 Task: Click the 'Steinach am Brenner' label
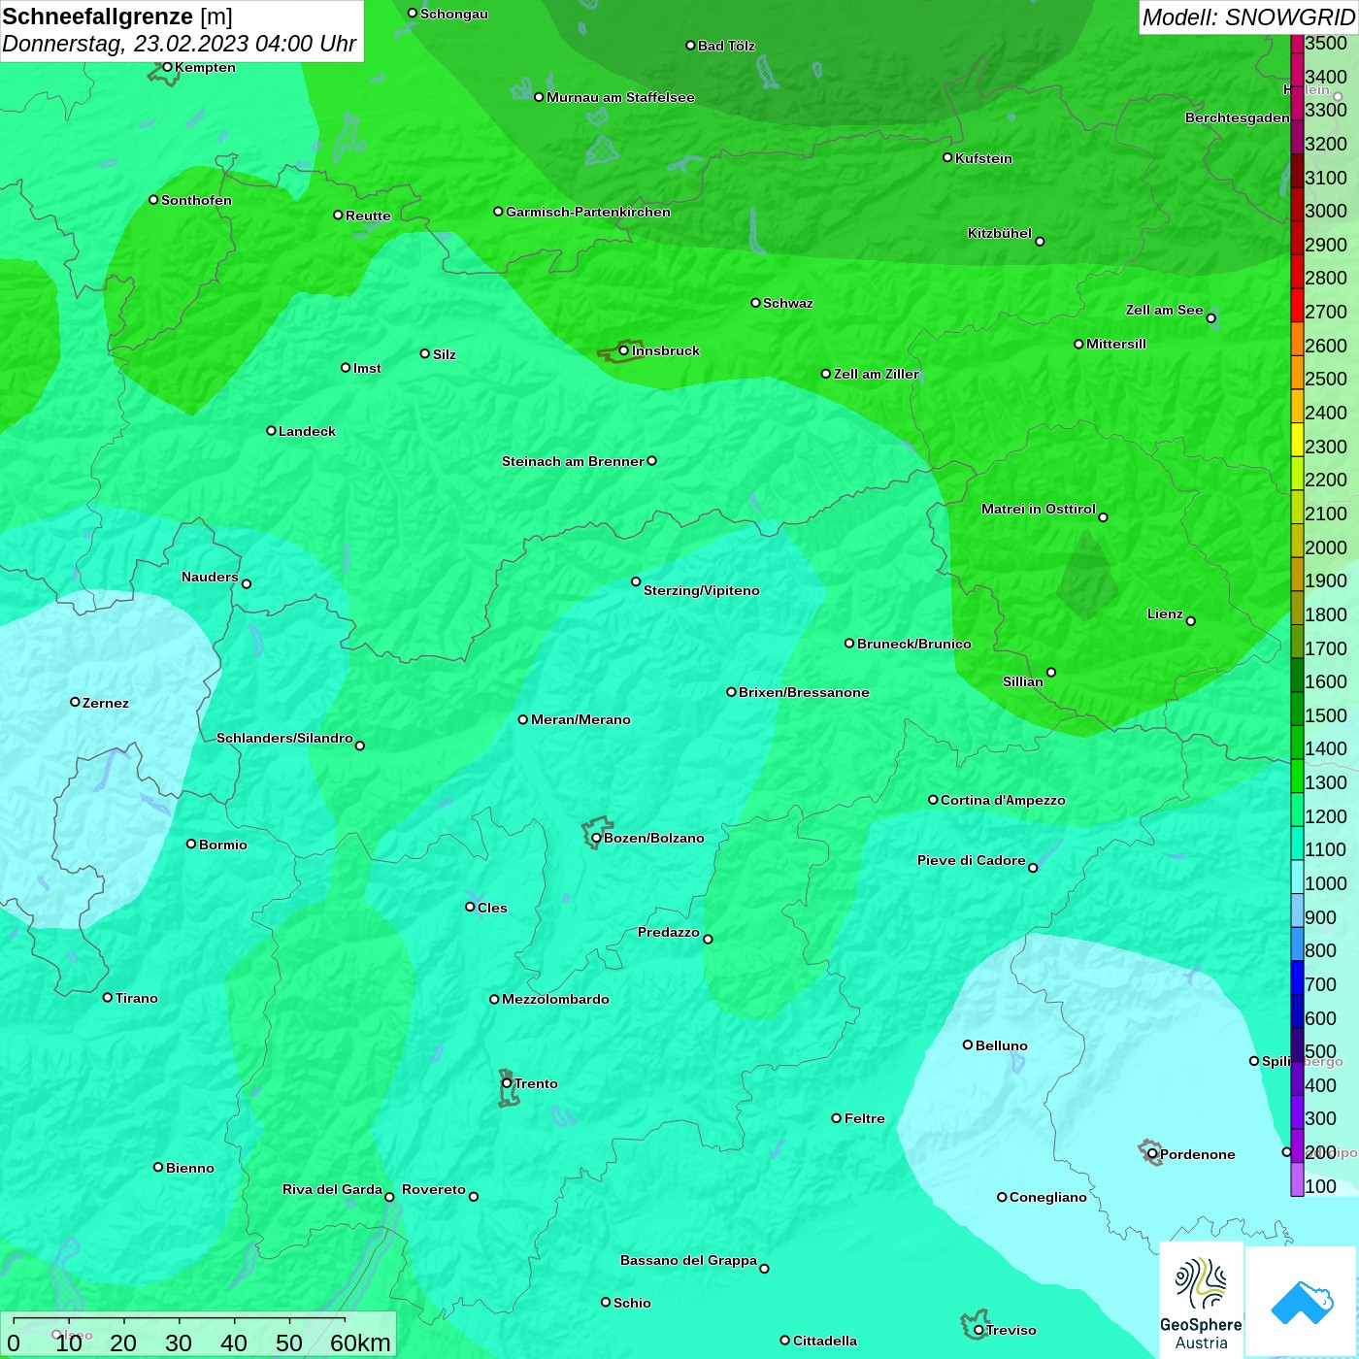coord(573,461)
